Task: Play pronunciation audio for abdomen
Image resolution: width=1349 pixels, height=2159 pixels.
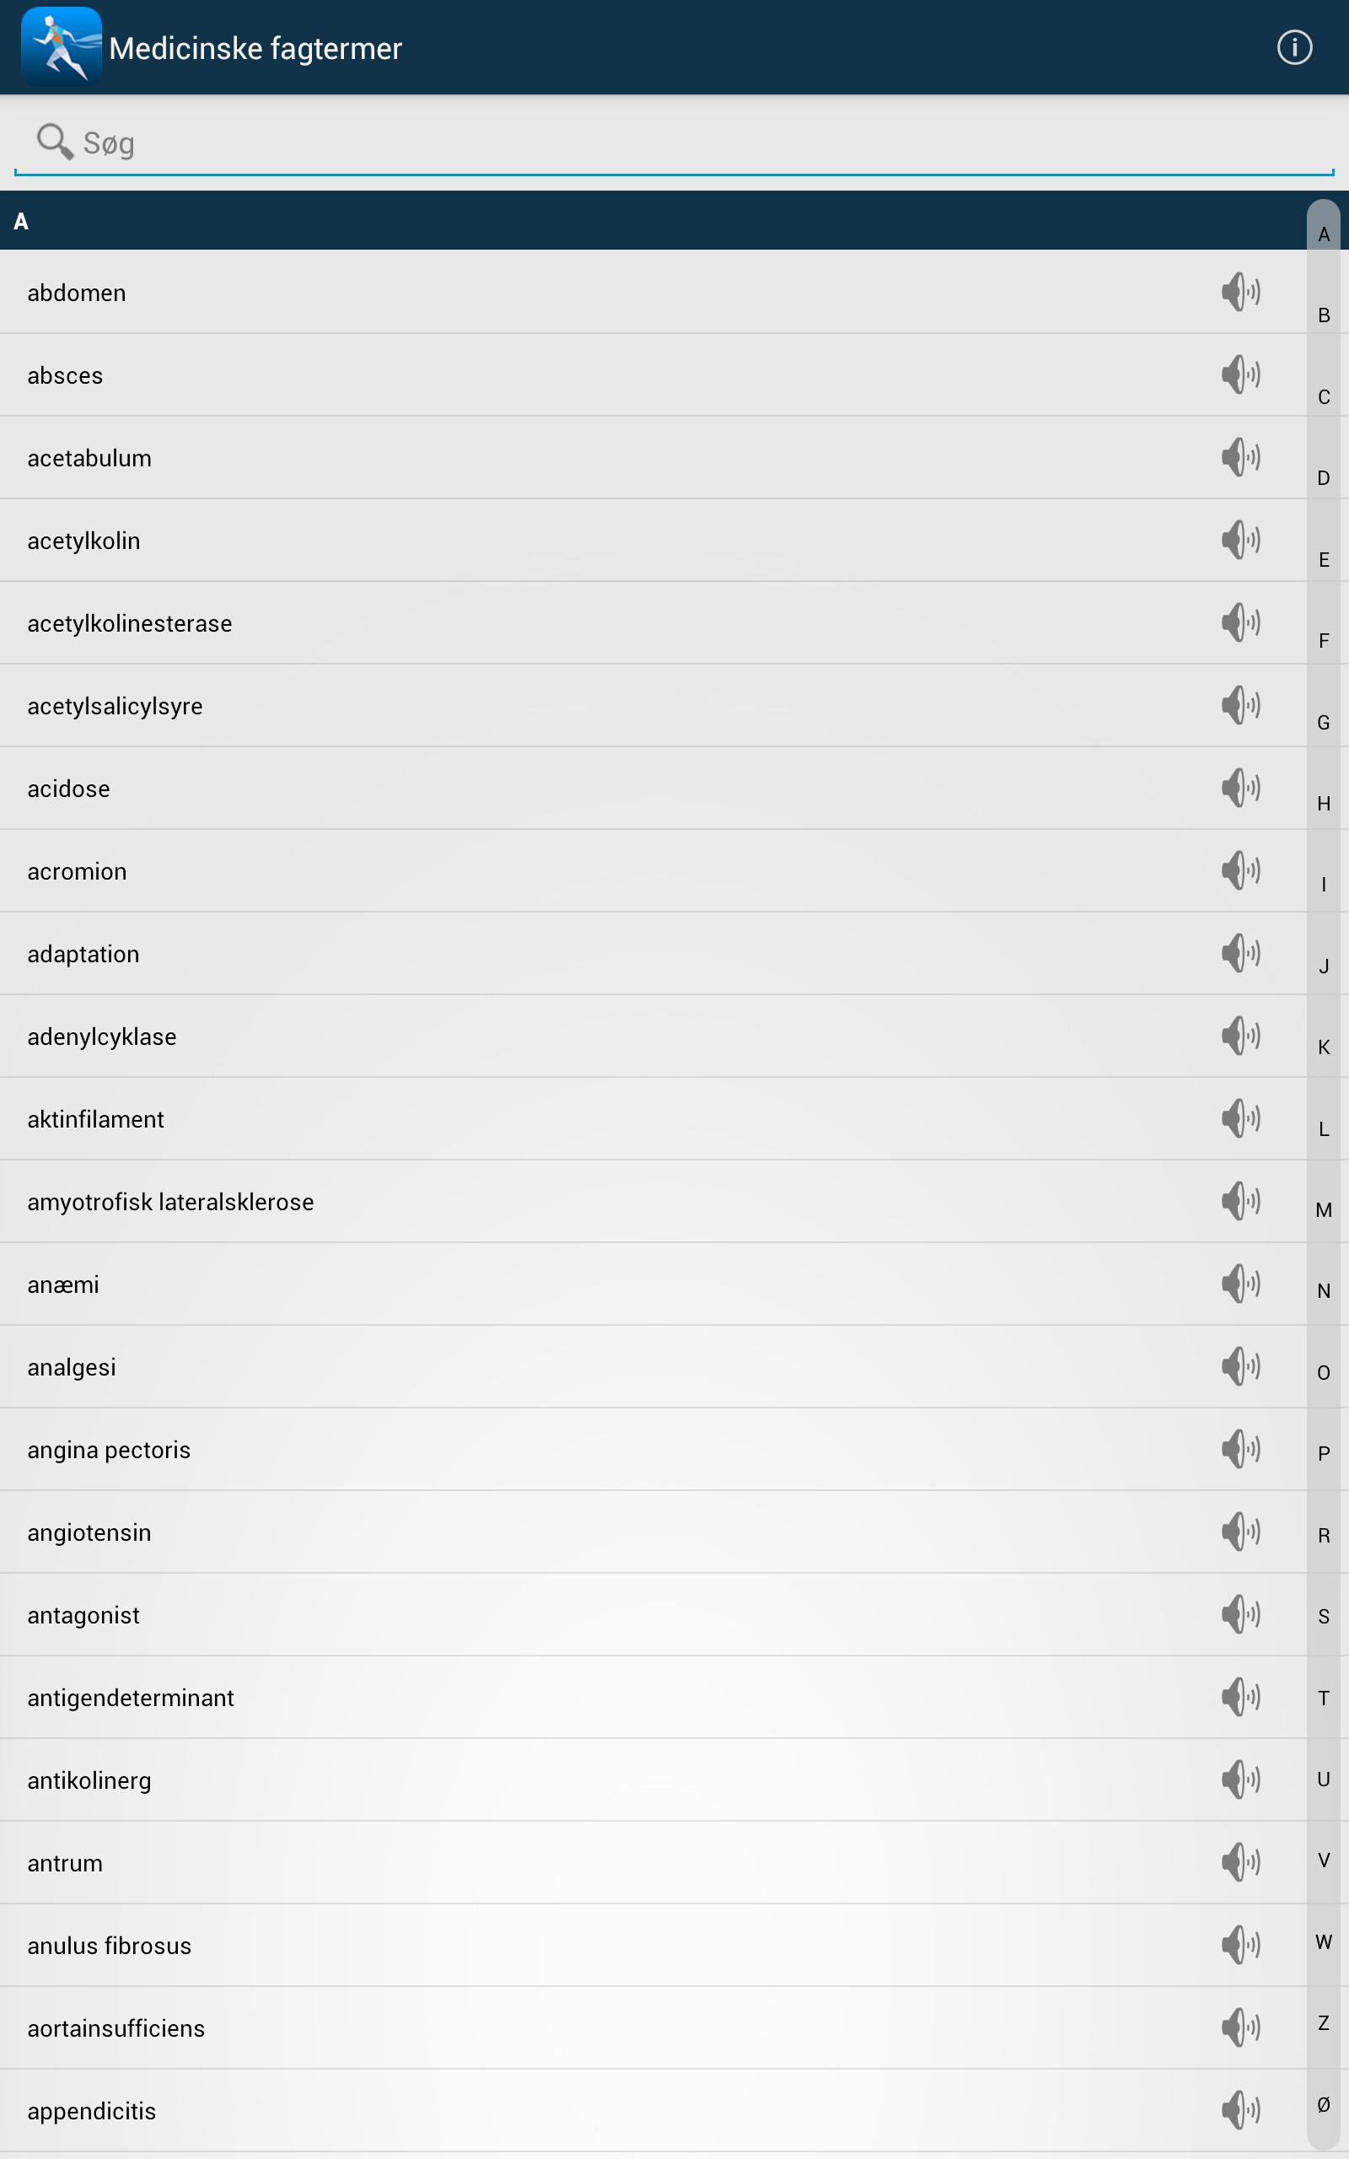Action: (x=1240, y=292)
